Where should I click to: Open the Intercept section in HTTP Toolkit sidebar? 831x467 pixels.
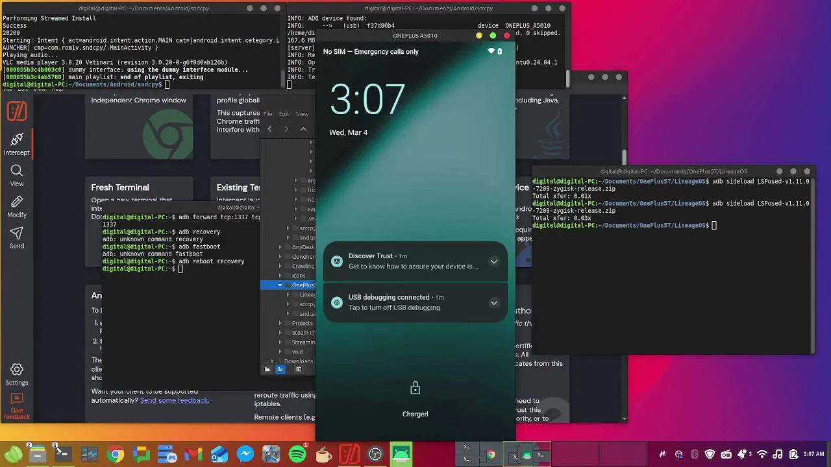17,144
